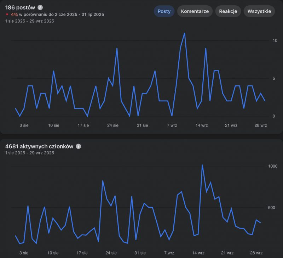Switch to the Komentarze tab
The image size is (283, 258).
click(x=195, y=11)
